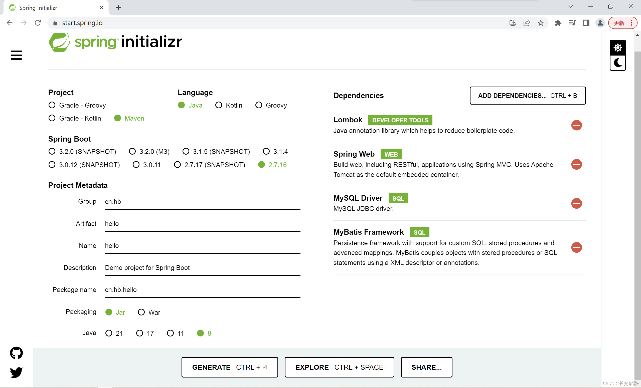The image size is (641, 388).
Task: Reload the current page
Action: [38, 23]
